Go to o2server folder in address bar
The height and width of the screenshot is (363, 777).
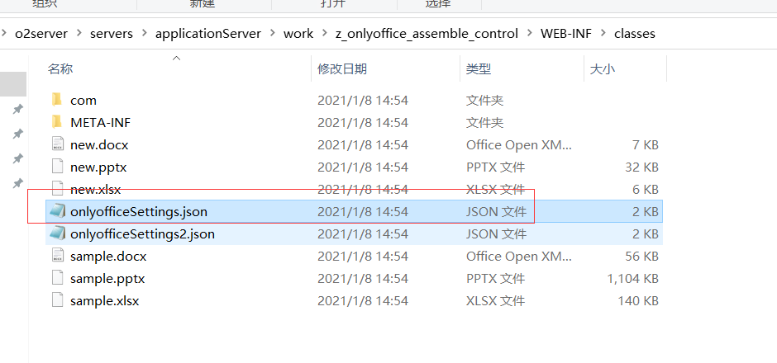point(40,34)
